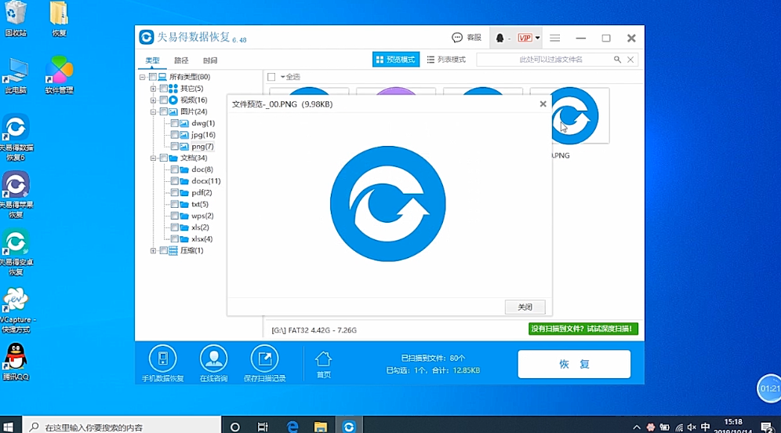Open the VIP badge menu
The height and width of the screenshot is (433, 781).
click(x=525, y=38)
